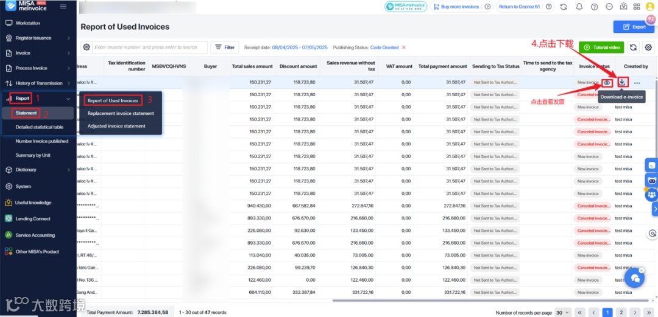658x317 pixels.
Task: Click the Download e-invoice icon
Action: [x=622, y=82]
